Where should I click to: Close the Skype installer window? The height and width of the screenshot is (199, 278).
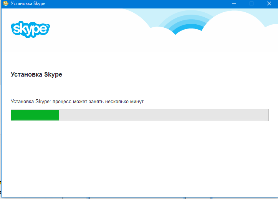[269, 3]
